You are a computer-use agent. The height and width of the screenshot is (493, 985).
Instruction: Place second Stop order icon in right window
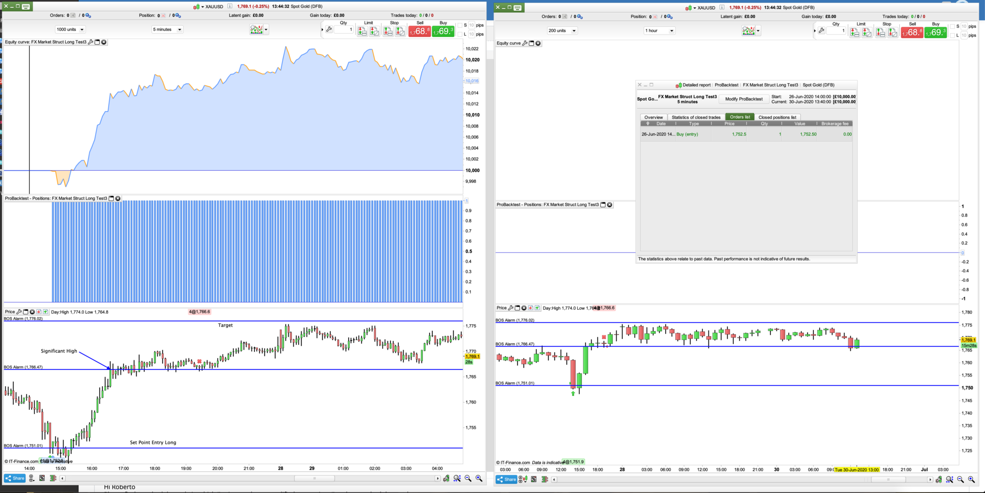[893, 33]
